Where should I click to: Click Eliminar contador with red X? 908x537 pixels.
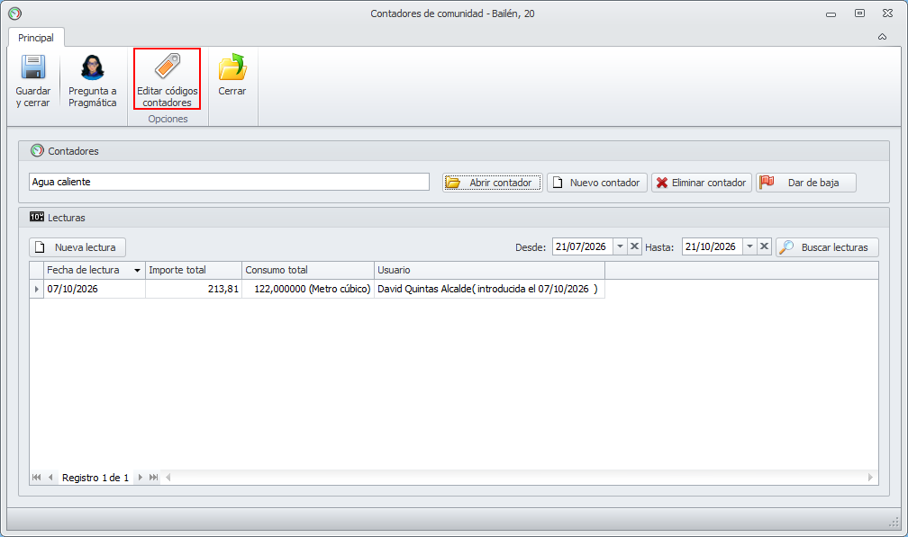(701, 183)
